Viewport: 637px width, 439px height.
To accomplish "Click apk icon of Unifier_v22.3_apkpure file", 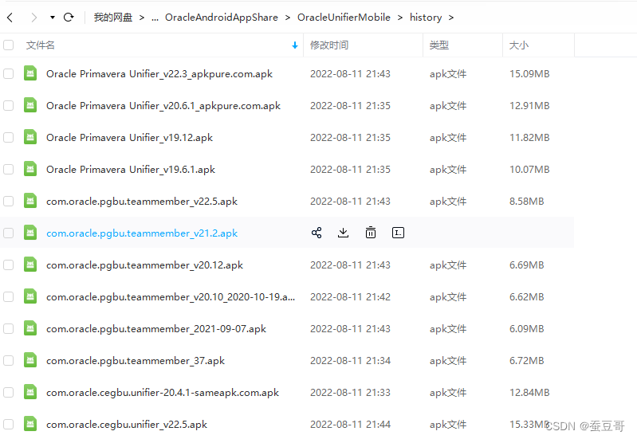I will pos(30,73).
